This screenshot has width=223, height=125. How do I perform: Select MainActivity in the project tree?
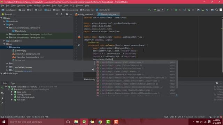[21, 31]
